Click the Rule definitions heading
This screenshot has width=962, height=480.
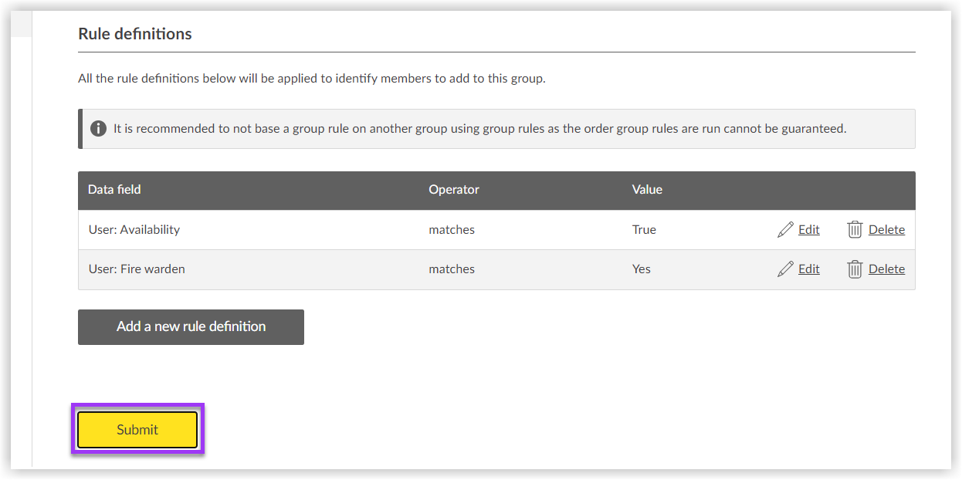(x=134, y=33)
